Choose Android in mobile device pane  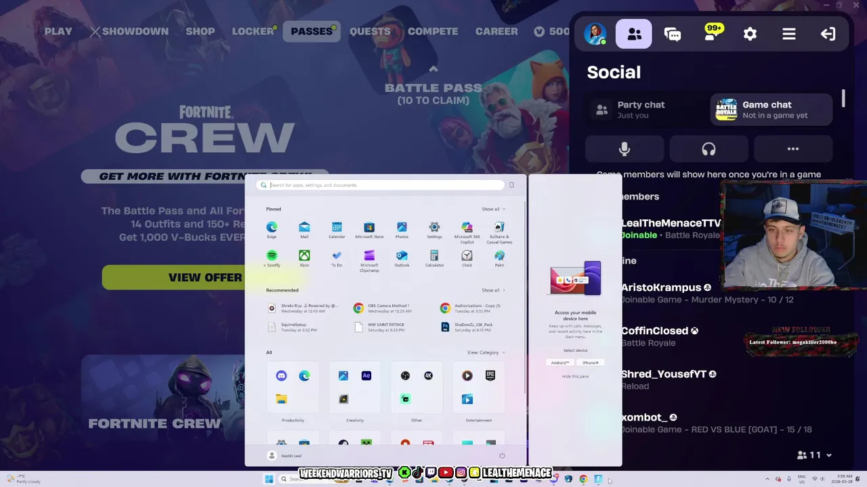[x=559, y=363]
